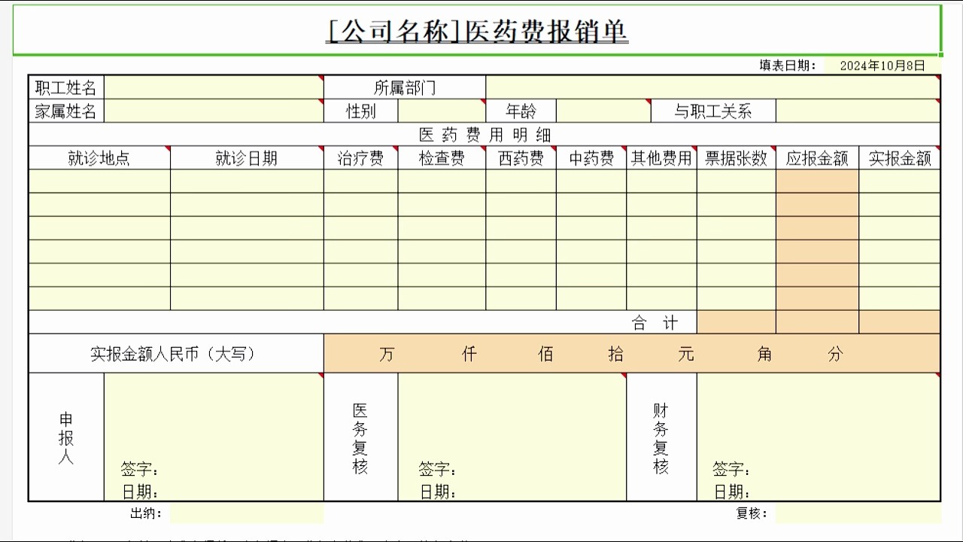Click the 其他费用 column header
963x542 pixels.
click(x=661, y=157)
